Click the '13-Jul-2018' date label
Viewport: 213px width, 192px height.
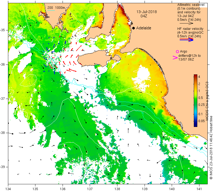coord(147,12)
